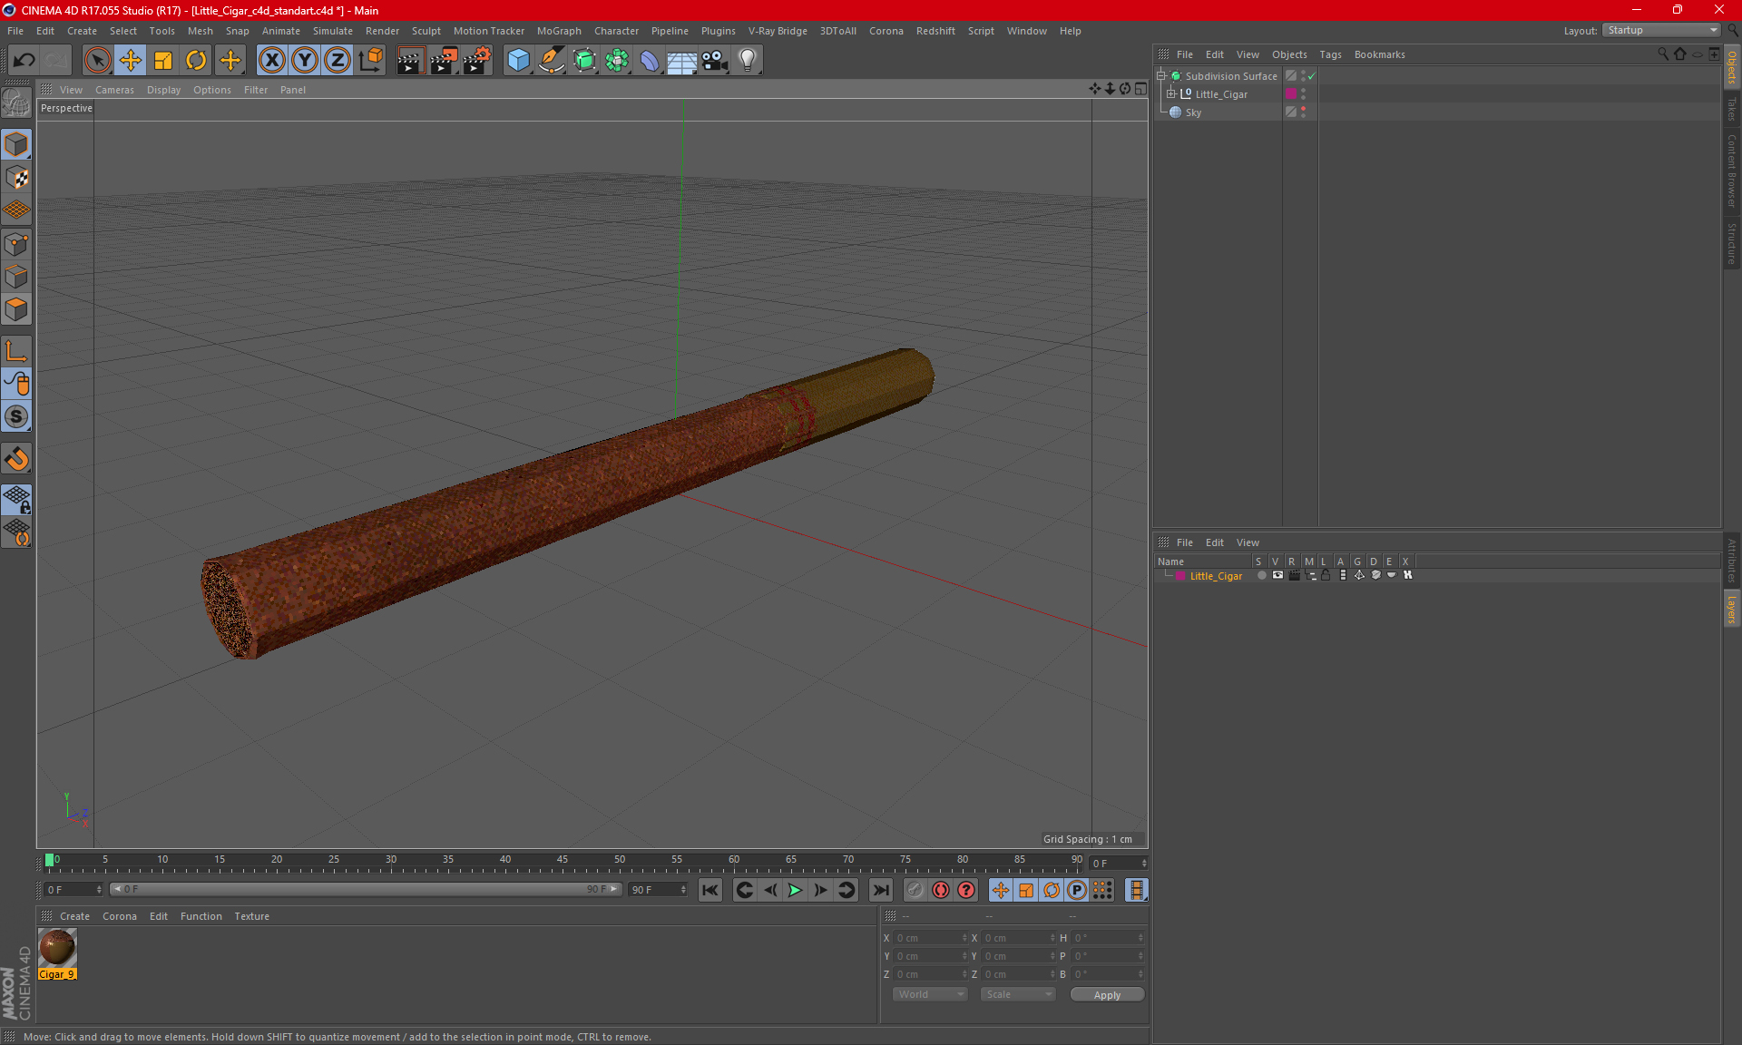Enable Edges mode
Image resolution: width=1742 pixels, height=1045 pixels.
[x=16, y=277]
